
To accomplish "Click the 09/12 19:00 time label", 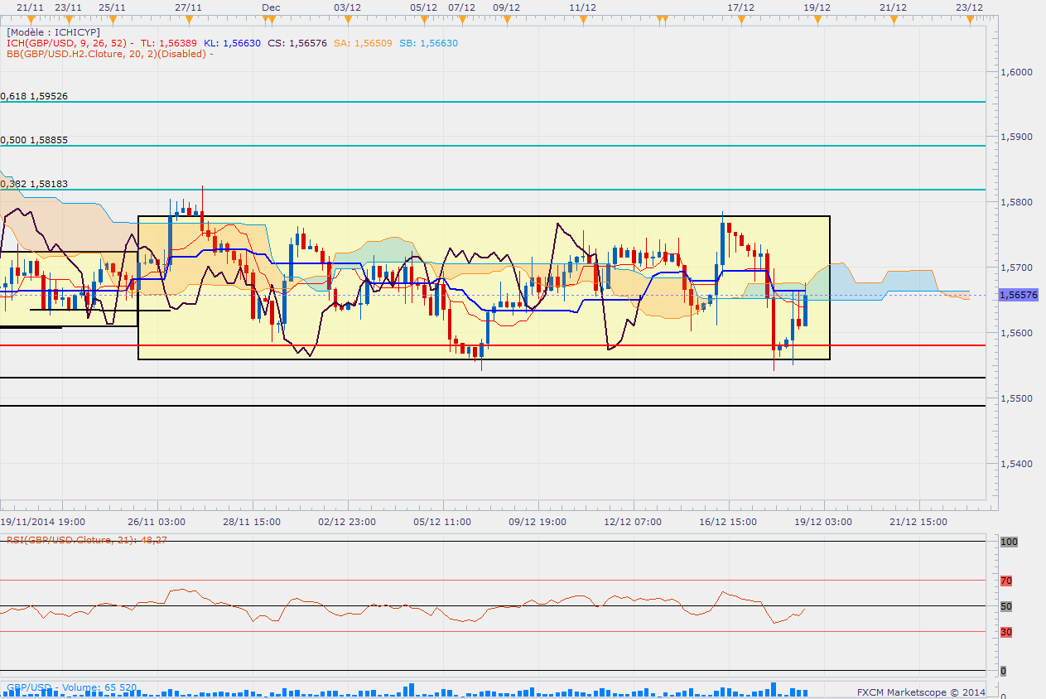I will 538,522.
